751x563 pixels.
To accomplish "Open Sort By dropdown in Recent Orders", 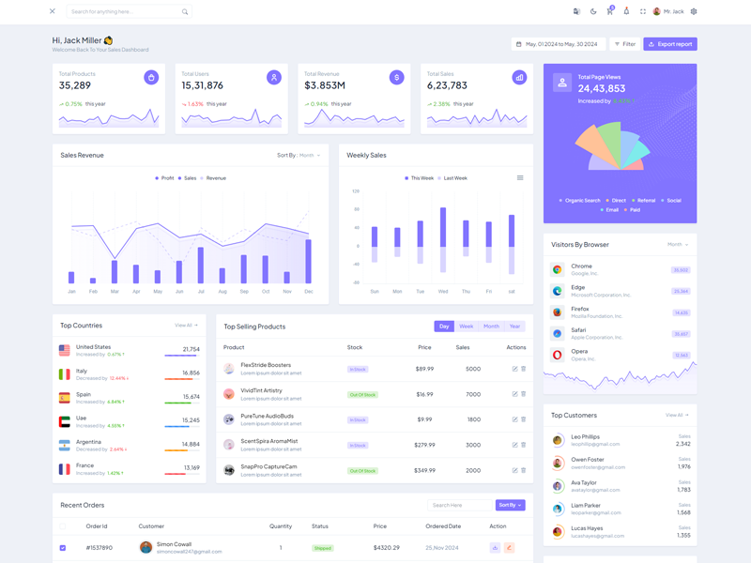I will click(510, 505).
